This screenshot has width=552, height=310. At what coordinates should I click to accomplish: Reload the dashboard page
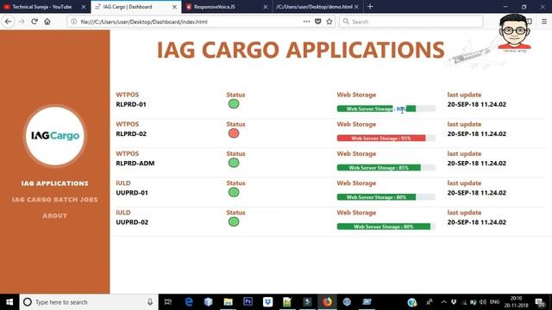(x=34, y=22)
